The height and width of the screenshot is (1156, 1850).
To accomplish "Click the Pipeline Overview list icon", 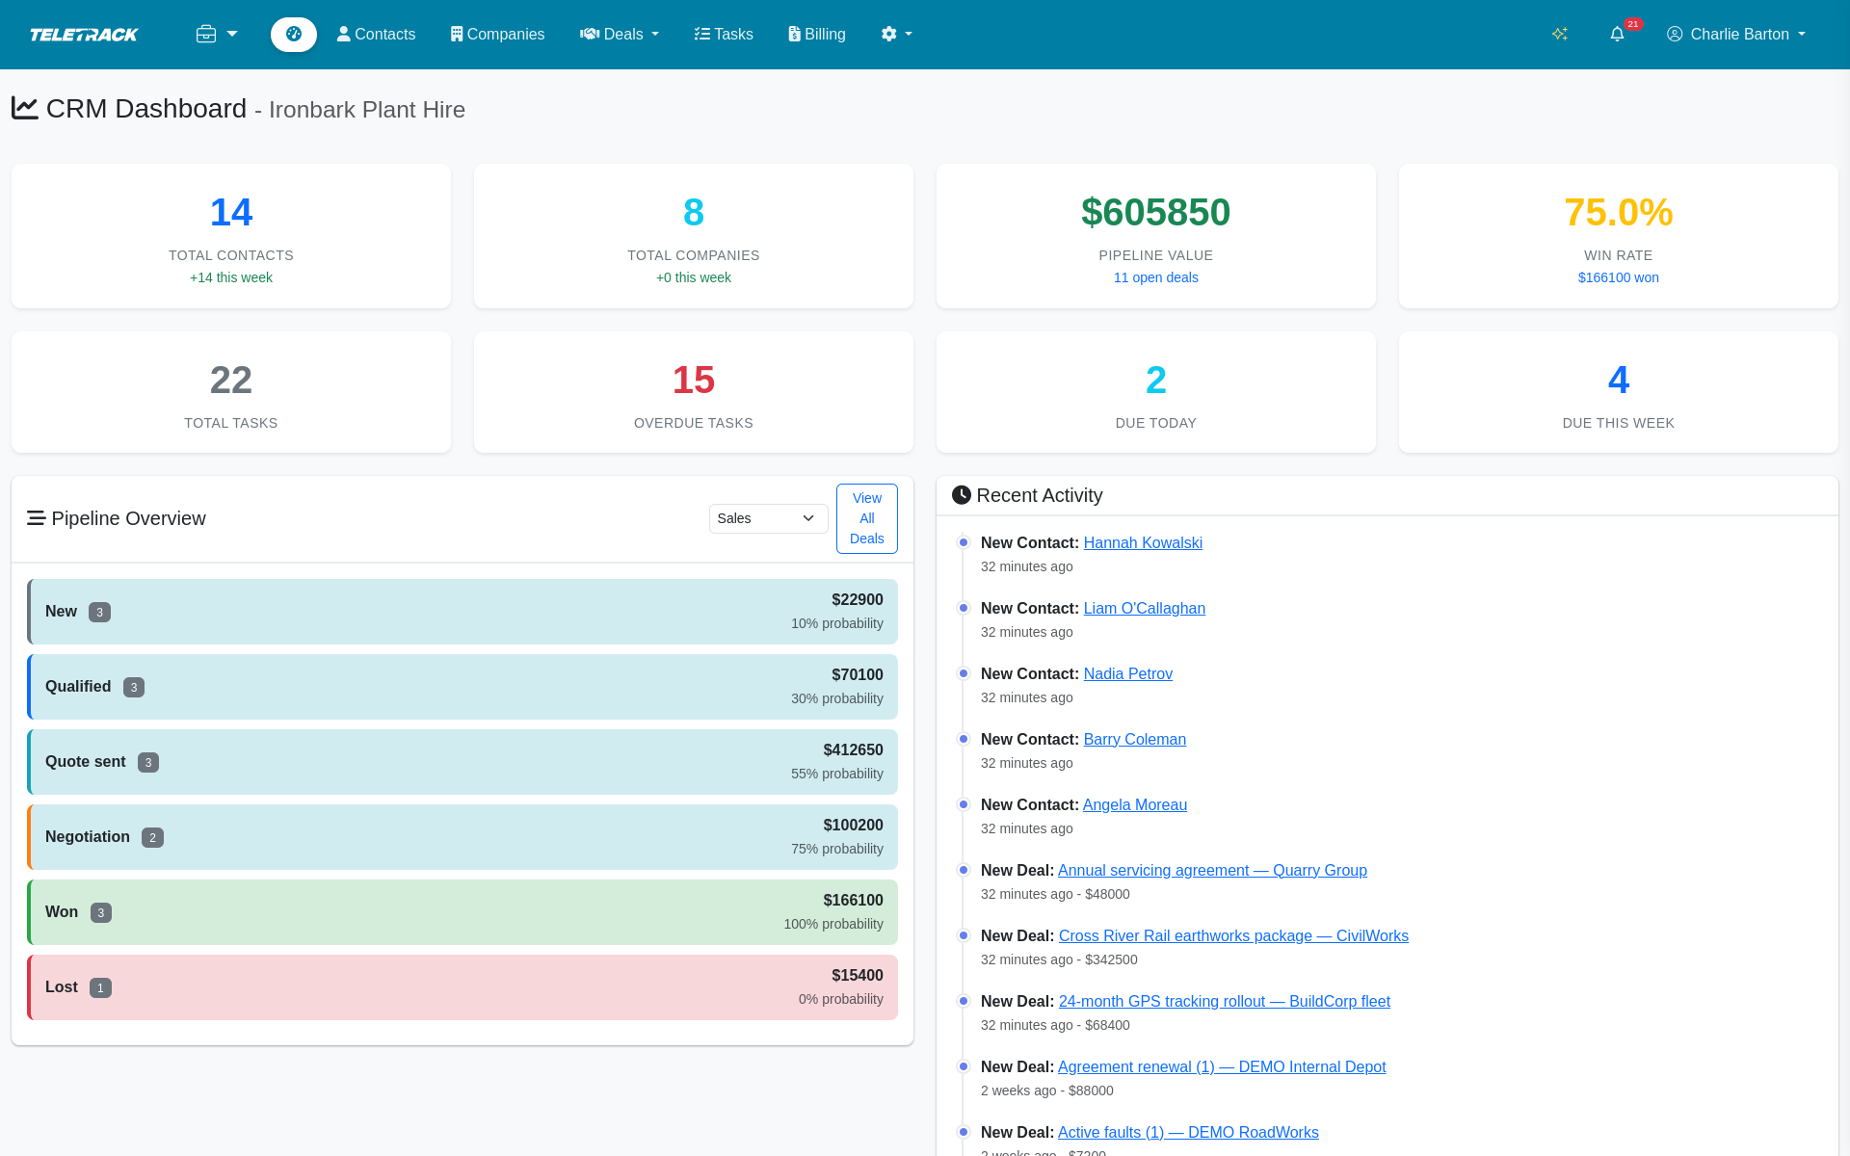I will 37,518.
